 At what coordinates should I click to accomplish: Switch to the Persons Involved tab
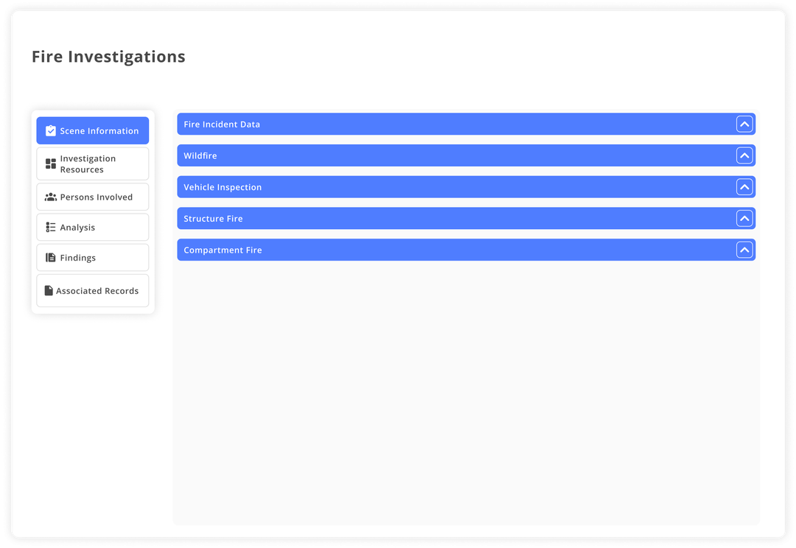coord(92,197)
